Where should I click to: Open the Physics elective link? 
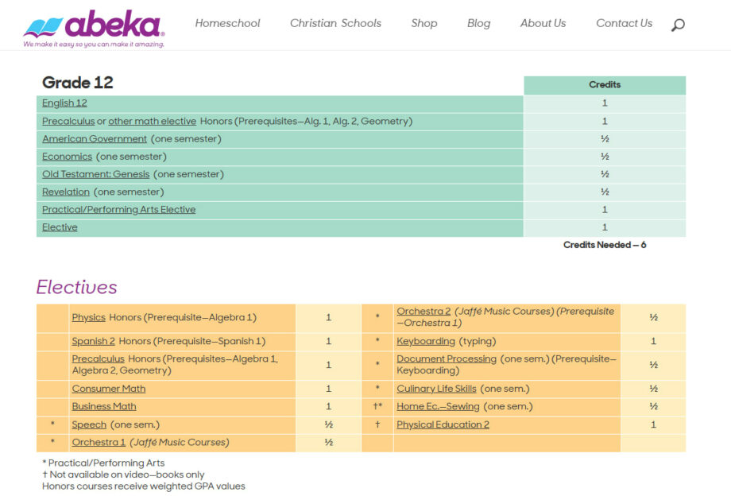pos(88,317)
